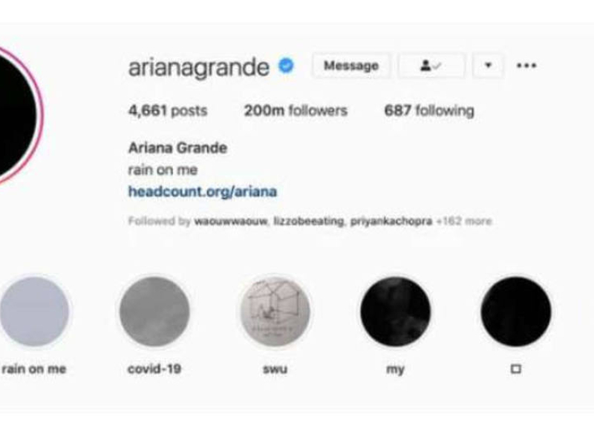Open the headcount.org/ariana link
Viewport: 594px width, 445px height.
(x=203, y=191)
